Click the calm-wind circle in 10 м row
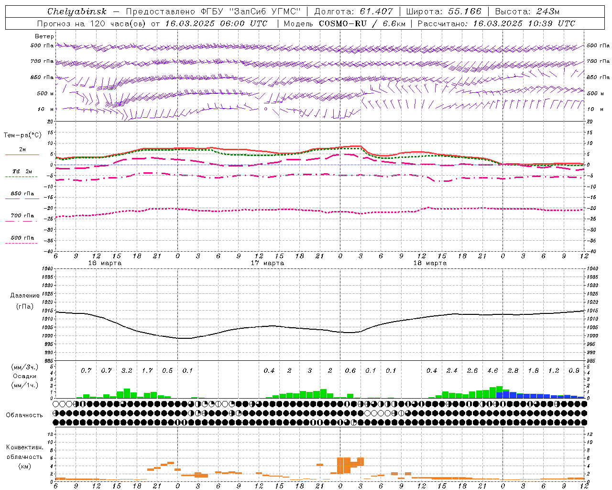The image size is (612, 490). [266, 109]
